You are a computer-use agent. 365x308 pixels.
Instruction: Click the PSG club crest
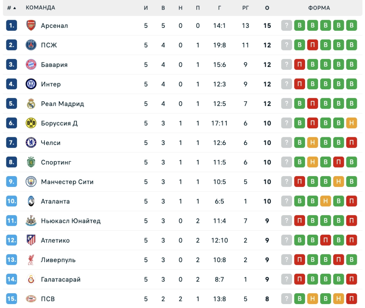[x=31, y=45]
